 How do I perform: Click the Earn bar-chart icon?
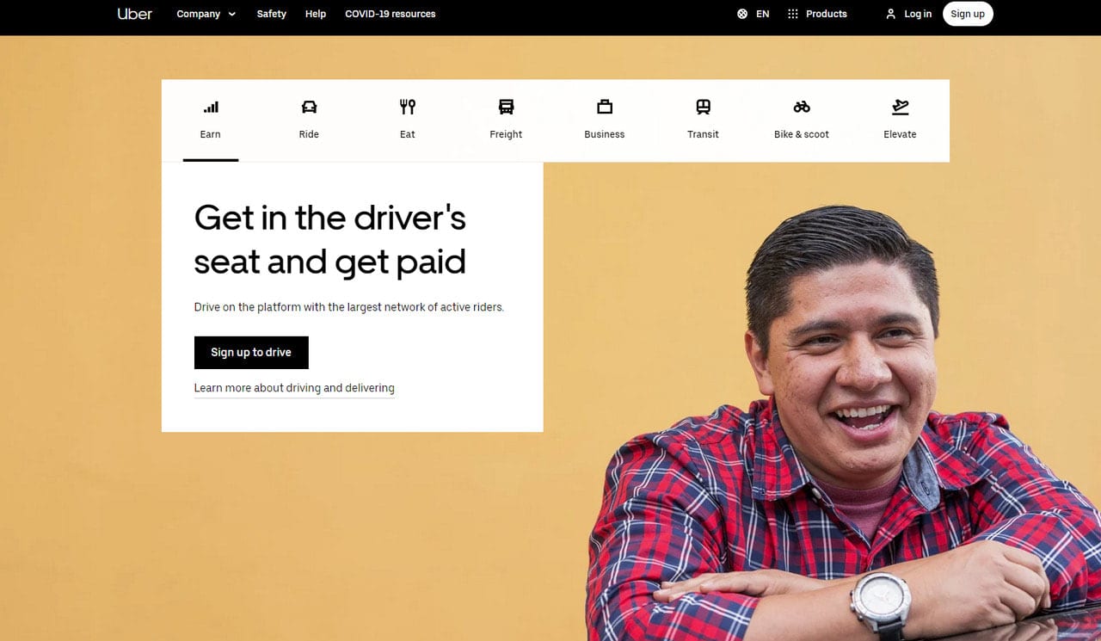[211, 107]
